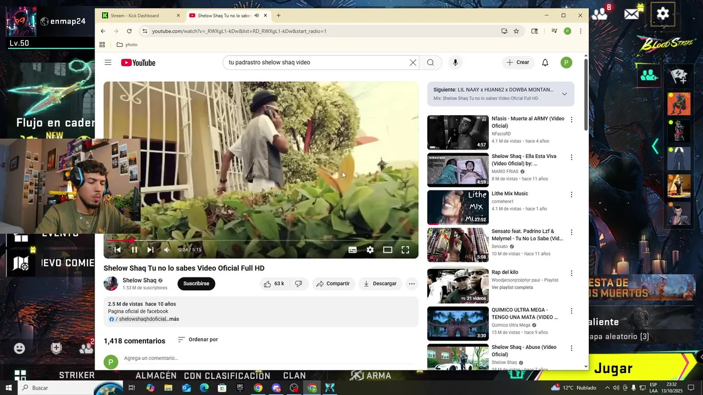703x395 pixels.
Task: Click the taskbar Buscar search box
Action: (55, 388)
